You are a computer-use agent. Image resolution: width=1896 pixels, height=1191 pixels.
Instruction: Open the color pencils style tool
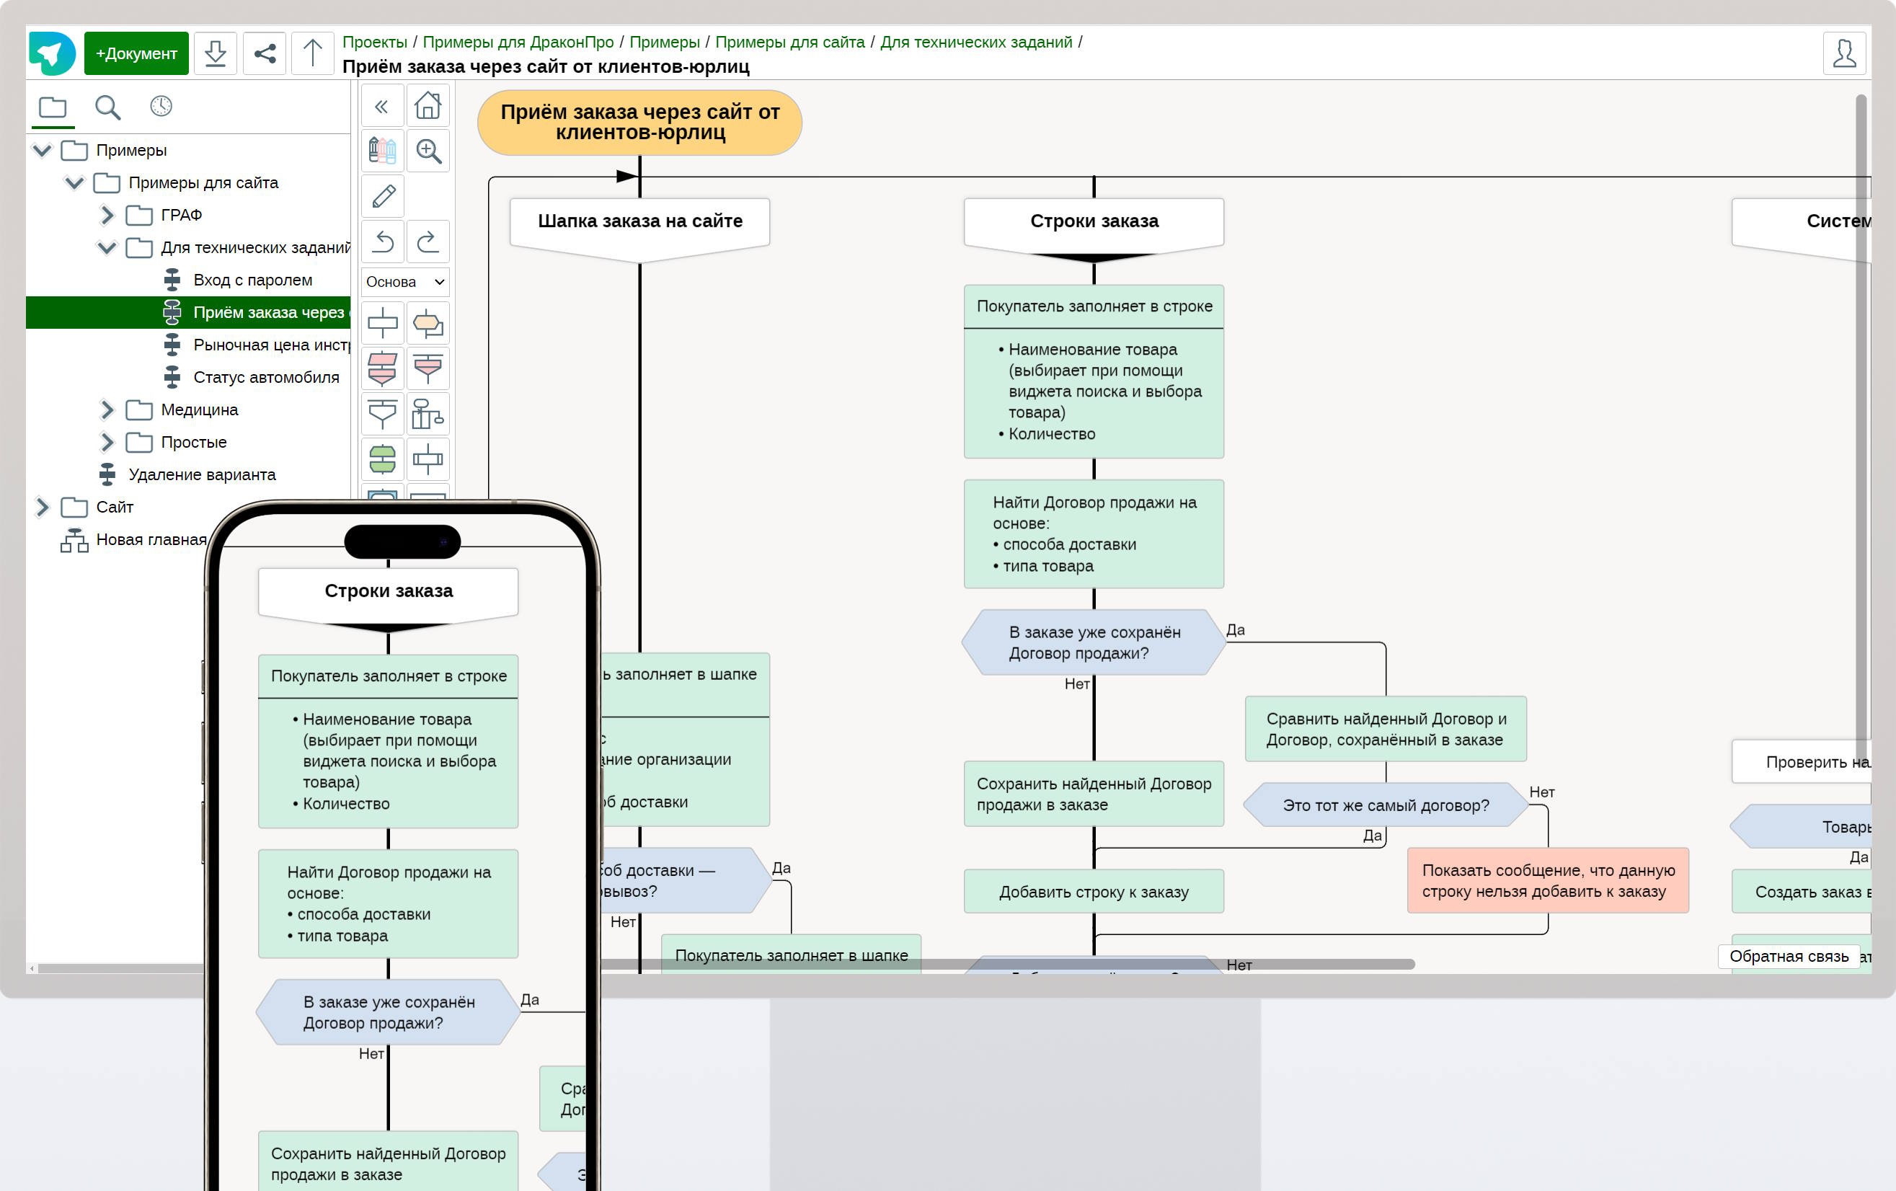pyautogui.click(x=383, y=151)
